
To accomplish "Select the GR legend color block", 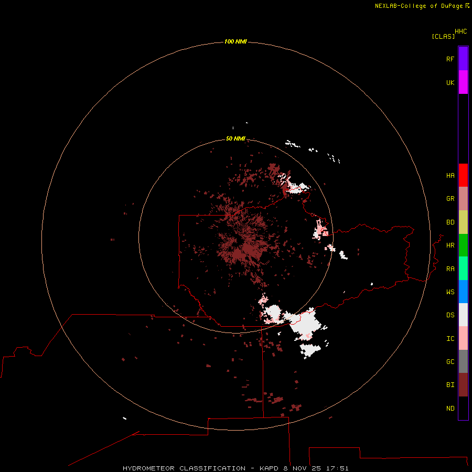I will 463,198.
